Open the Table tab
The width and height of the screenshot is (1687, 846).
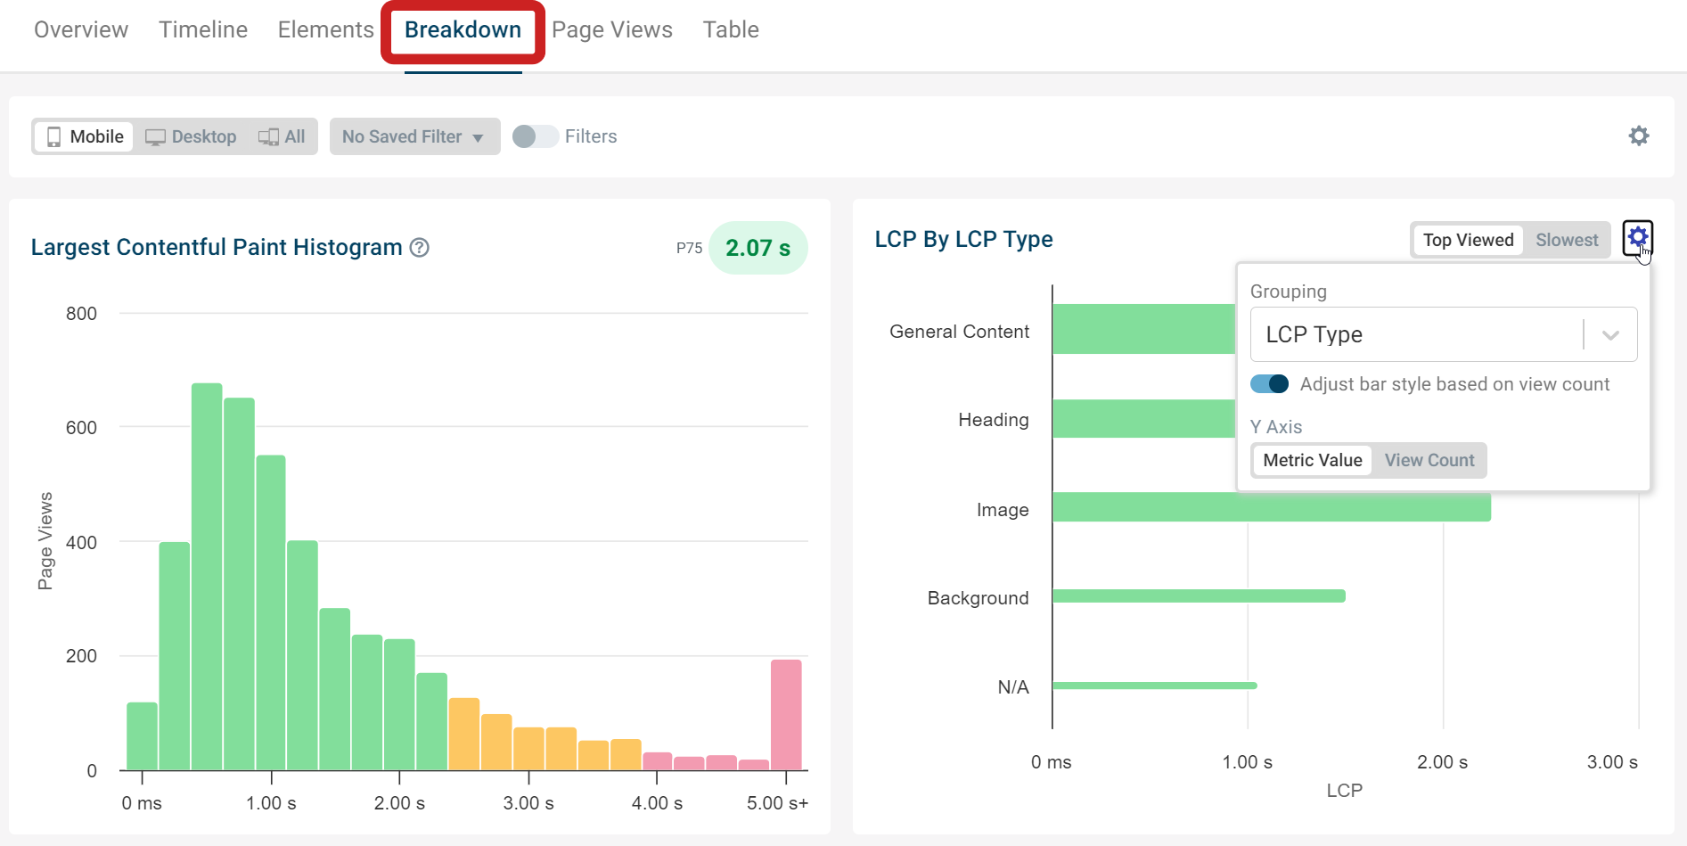(731, 29)
